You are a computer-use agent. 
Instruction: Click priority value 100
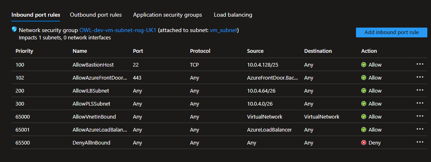(x=20, y=65)
